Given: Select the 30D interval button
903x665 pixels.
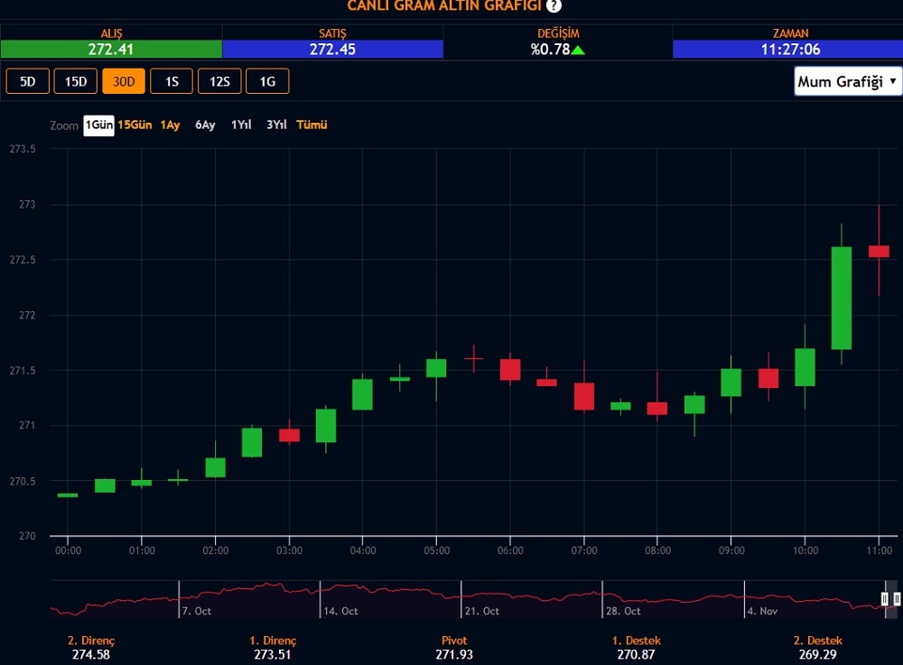Looking at the screenshot, I should point(124,81).
